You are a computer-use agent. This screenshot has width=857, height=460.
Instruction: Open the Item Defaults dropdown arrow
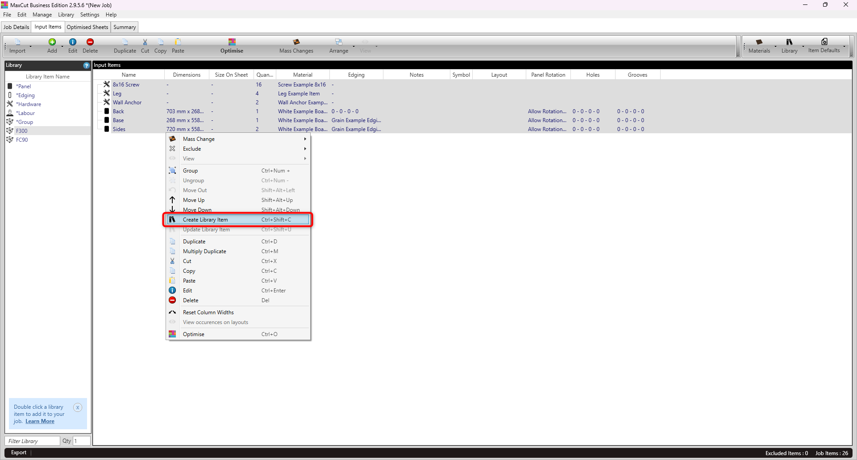[x=844, y=46]
